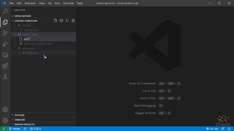Click the EXPLORER panel title

pyautogui.click(x=20, y=10)
